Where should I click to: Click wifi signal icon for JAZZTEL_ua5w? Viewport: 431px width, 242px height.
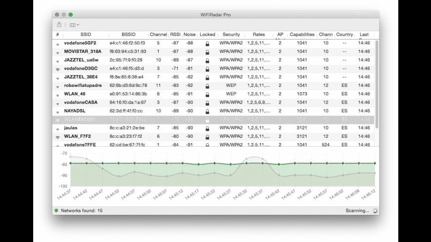58,61
